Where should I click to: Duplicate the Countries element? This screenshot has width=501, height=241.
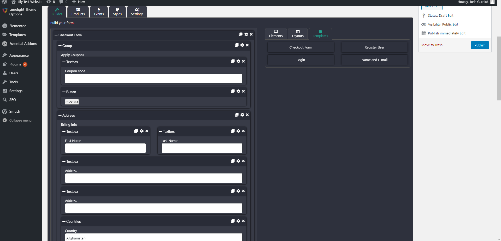(x=233, y=221)
